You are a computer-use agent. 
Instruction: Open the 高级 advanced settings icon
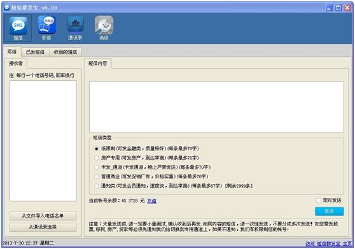104,28
